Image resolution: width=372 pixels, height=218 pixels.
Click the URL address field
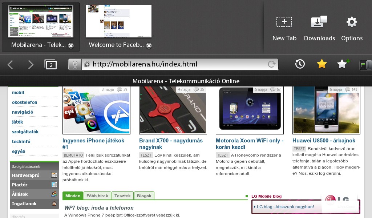(179, 64)
